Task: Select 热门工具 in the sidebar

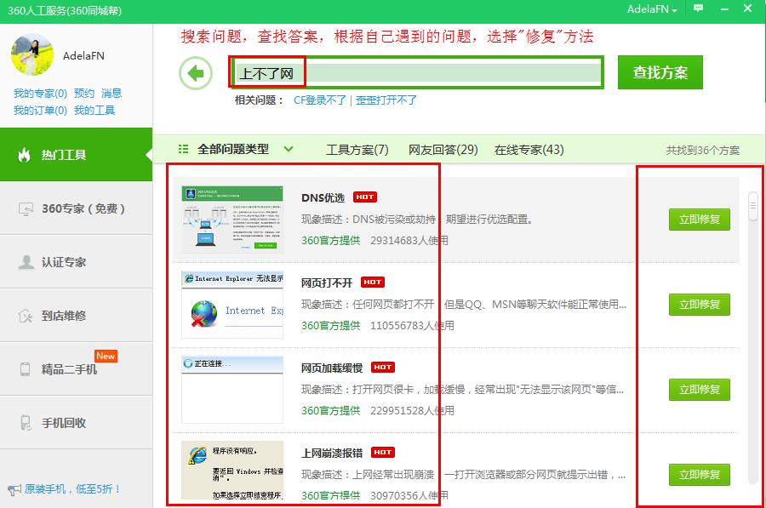Action: [x=77, y=155]
